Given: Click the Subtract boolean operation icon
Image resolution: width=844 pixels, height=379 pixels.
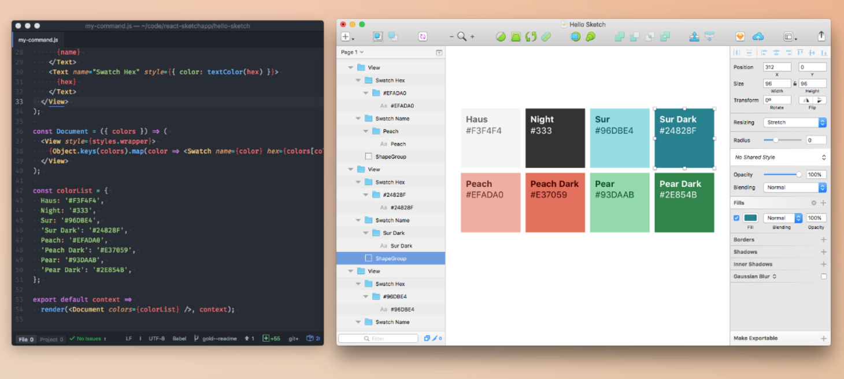Looking at the screenshot, I should pos(635,36).
